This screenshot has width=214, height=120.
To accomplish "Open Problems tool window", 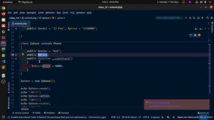I will [49, 113].
